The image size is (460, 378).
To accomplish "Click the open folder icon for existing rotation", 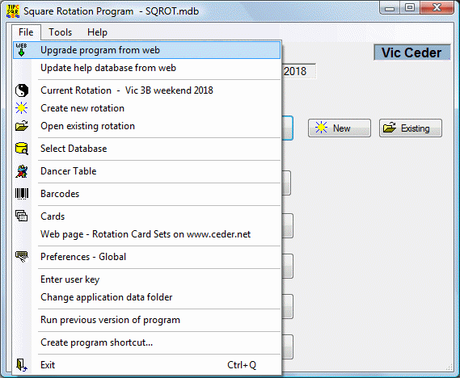I will [x=22, y=126].
